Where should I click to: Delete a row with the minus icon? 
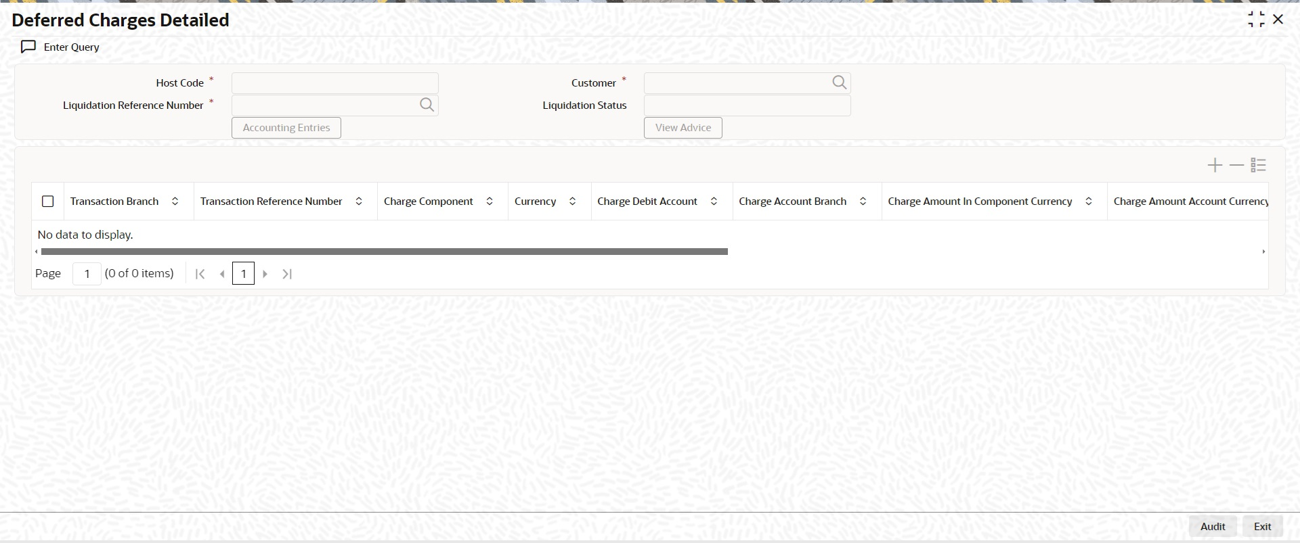[1236, 165]
